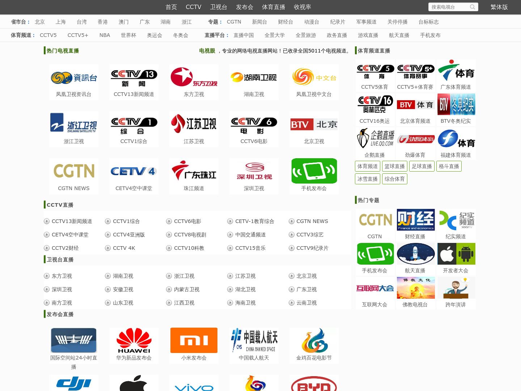
Task: Open the 江苏卫视 channel logo
Action: pos(194,124)
